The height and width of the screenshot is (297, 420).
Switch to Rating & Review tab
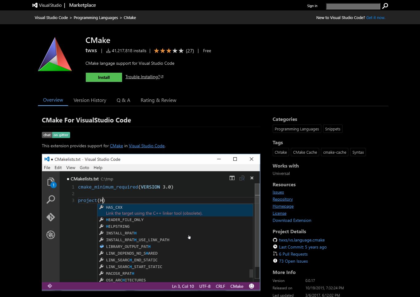pyautogui.click(x=158, y=100)
